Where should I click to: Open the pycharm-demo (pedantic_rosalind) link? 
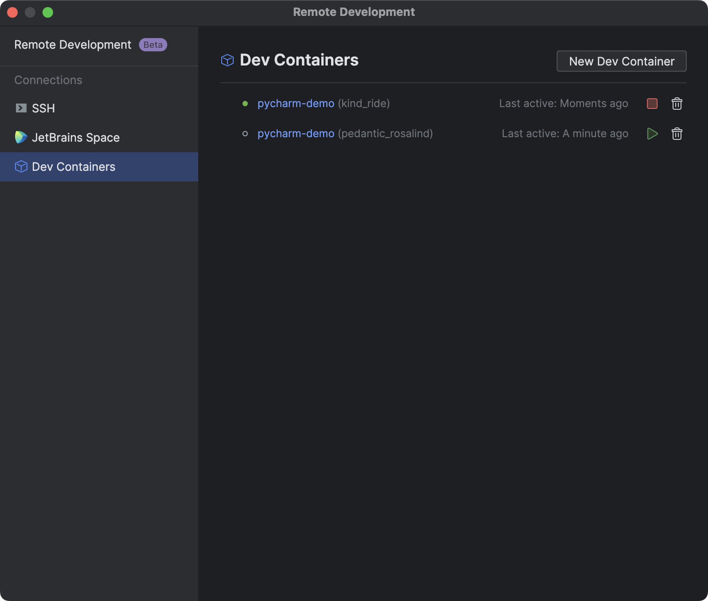(296, 133)
